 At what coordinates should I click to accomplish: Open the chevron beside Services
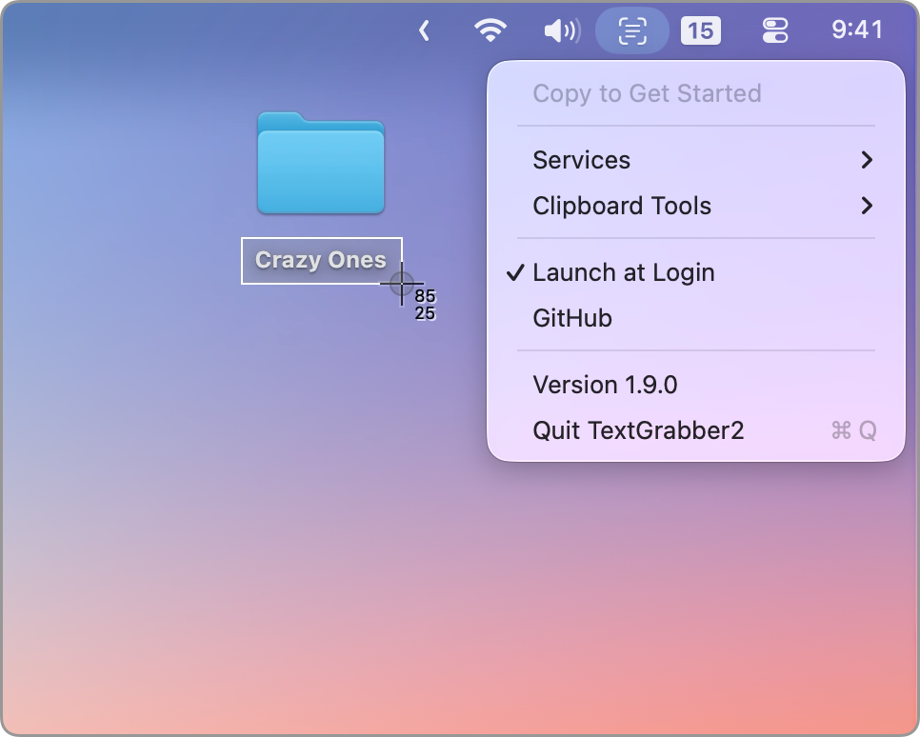868,160
